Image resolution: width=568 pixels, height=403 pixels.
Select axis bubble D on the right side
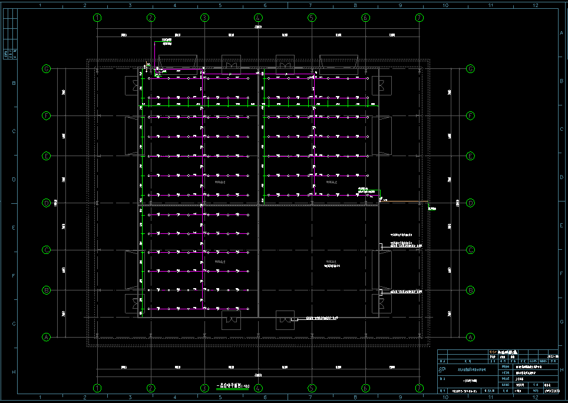[470, 203]
